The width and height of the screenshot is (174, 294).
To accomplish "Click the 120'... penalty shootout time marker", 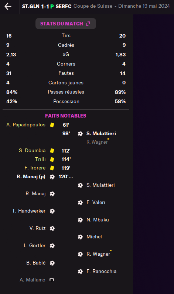I will tap(66, 176).
